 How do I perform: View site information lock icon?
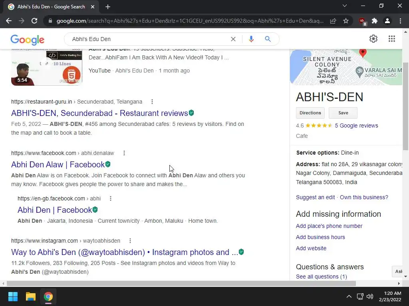50,21
